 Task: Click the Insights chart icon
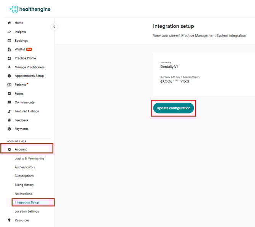pyautogui.click(x=9, y=32)
